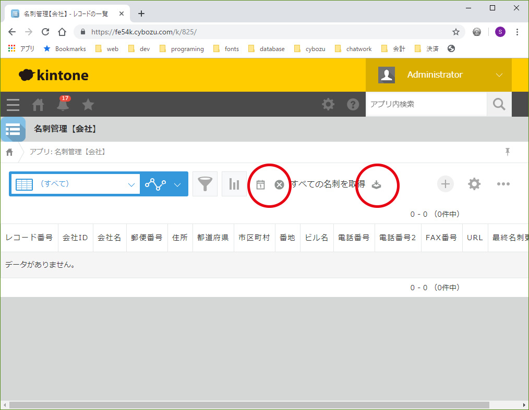Add a new record with plus button
The image size is (529, 410).
pyautogui.click(x=446, y=184)
